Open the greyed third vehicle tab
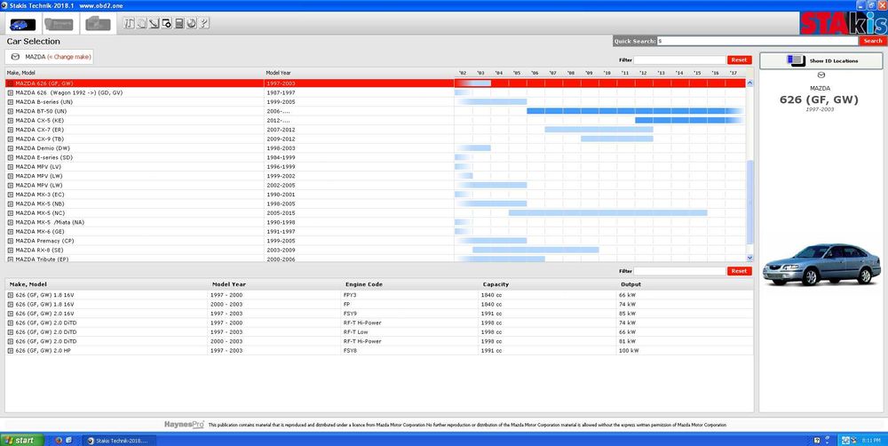Screen dimensions: 888x446 [98, 24]
